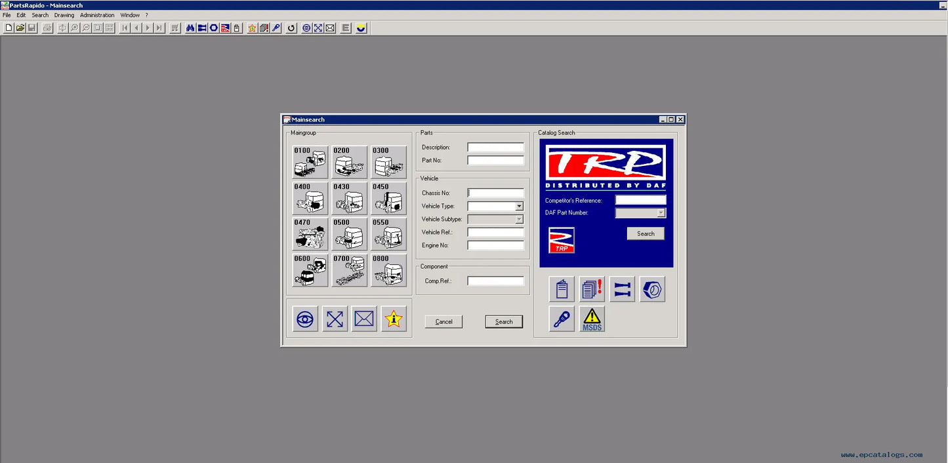948x463 pixels.
Task: Click the crossed-arrows icon in Maingroup panel
Action: [335, 319]
